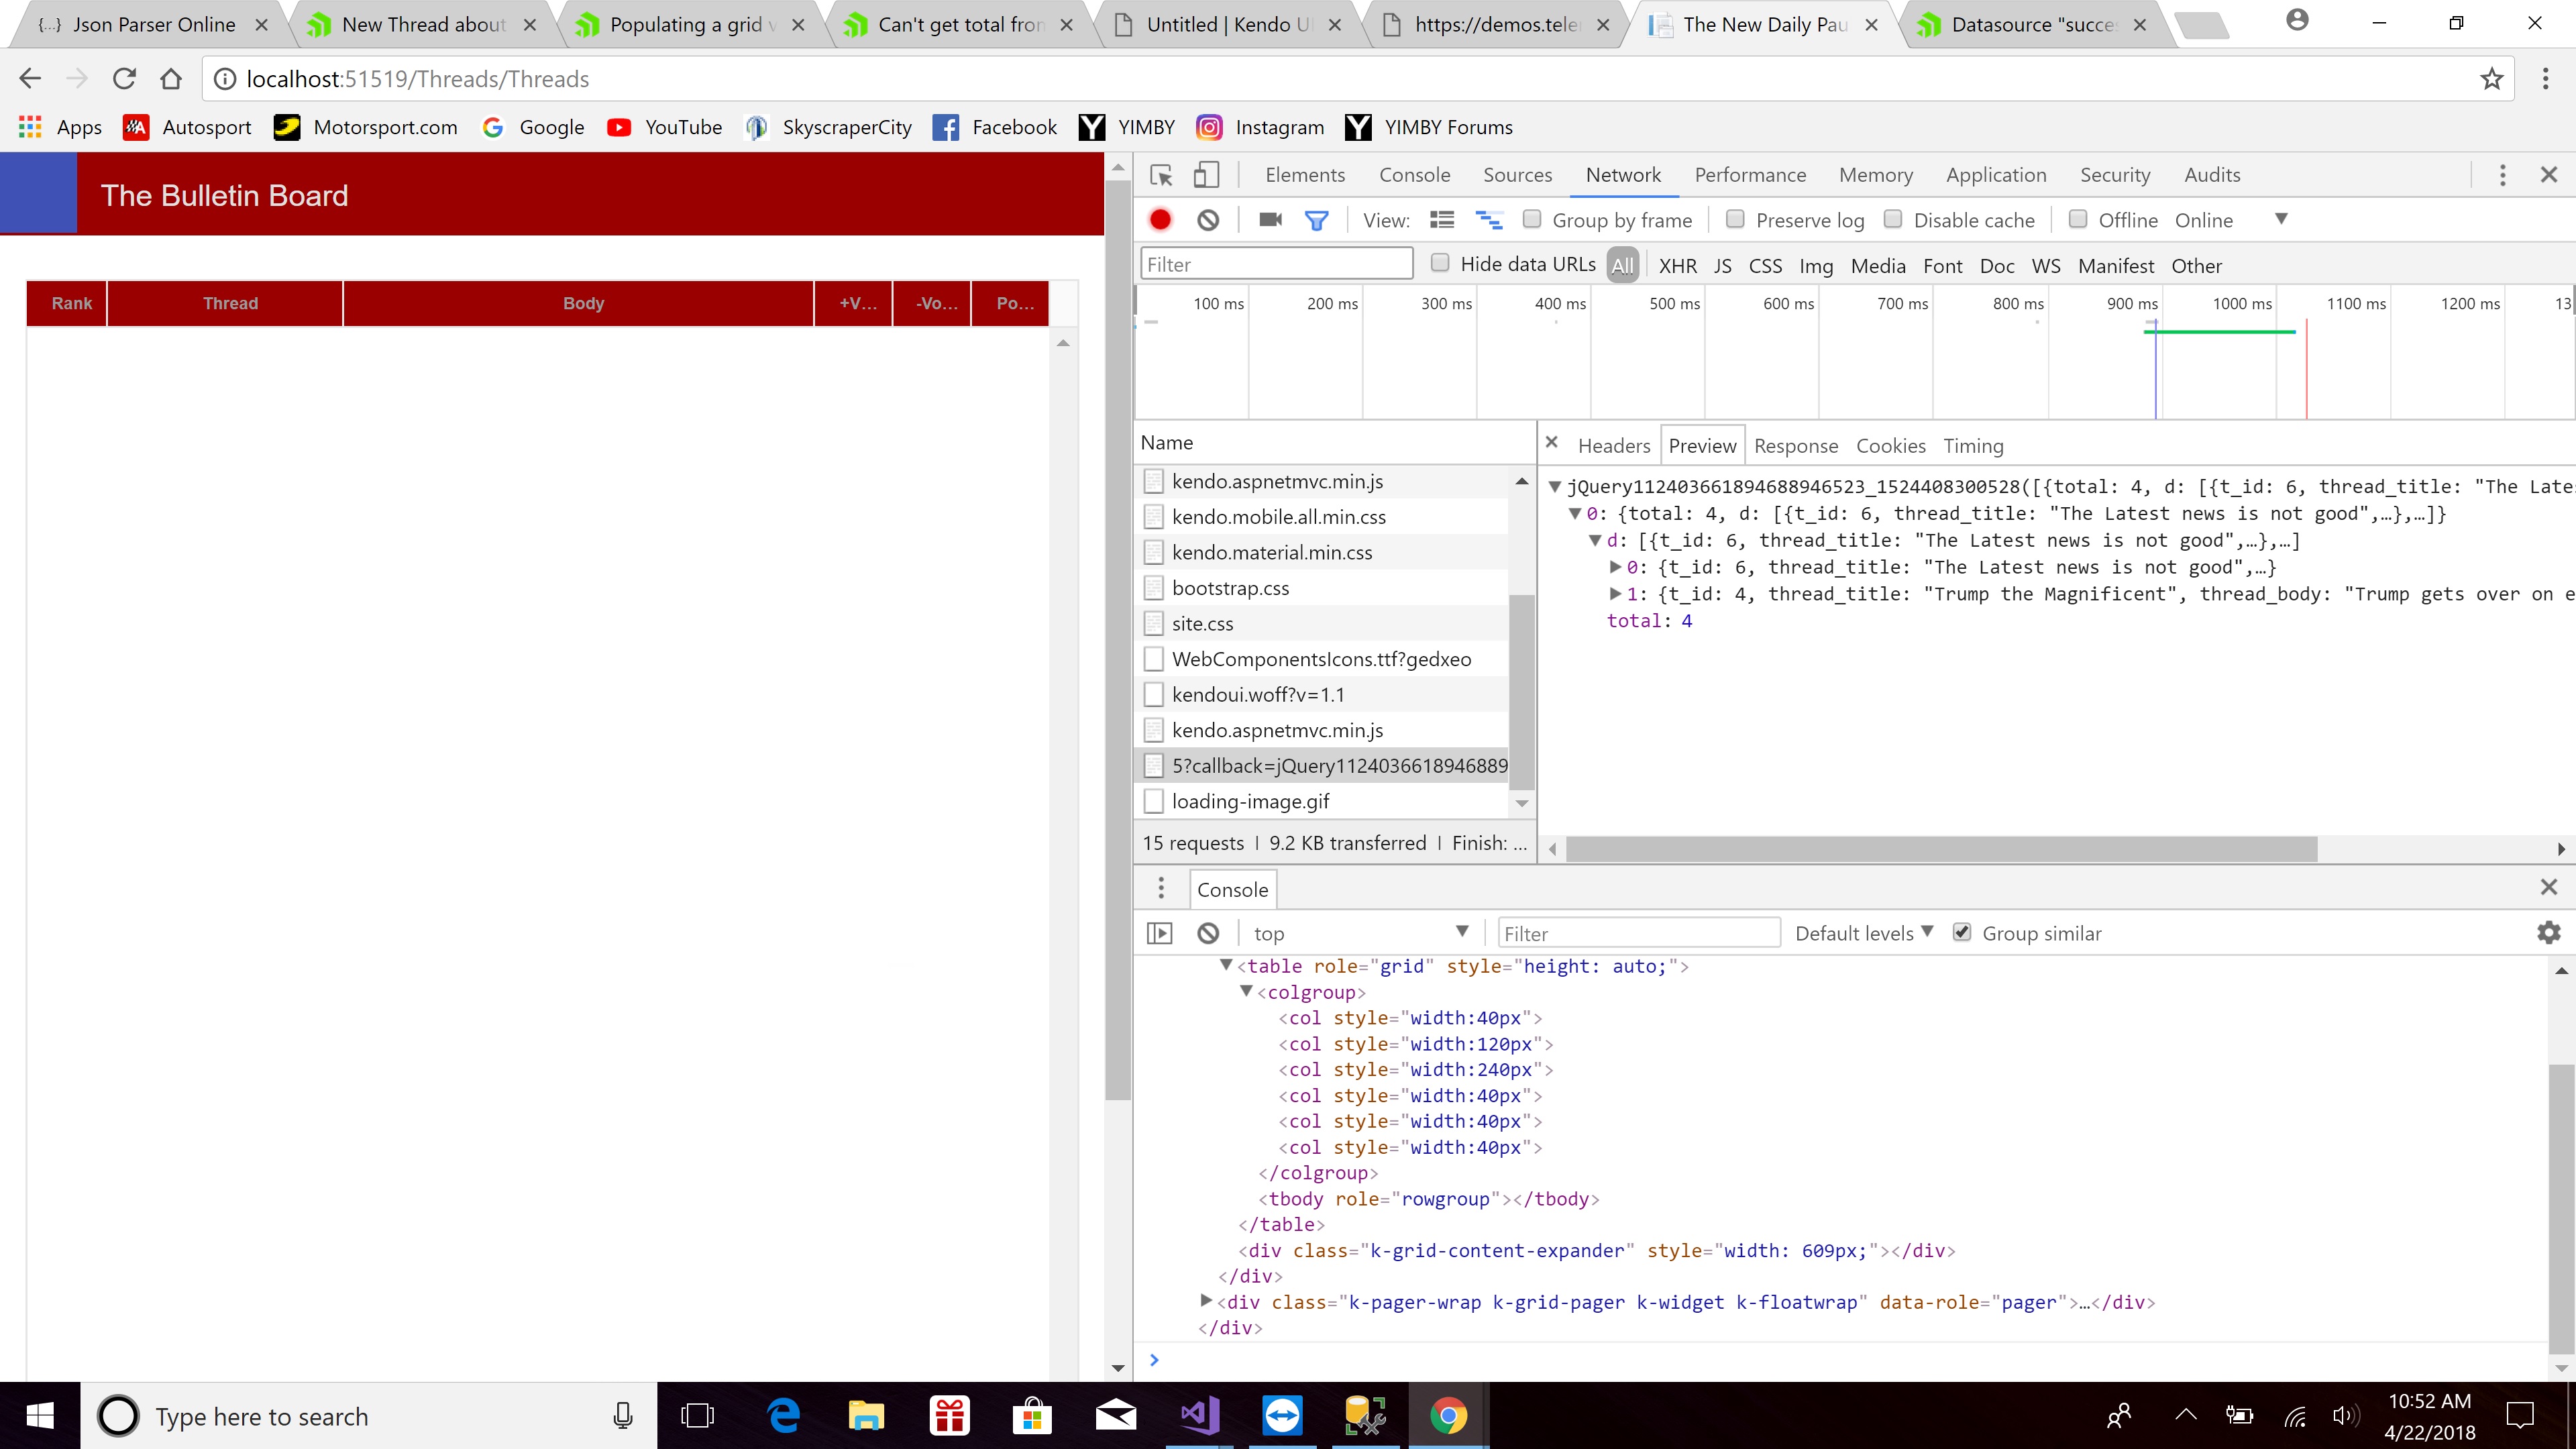Viewport: 2576px width, 1449px height.
Task: Click the record network log button
Action: pos(1160,220)
